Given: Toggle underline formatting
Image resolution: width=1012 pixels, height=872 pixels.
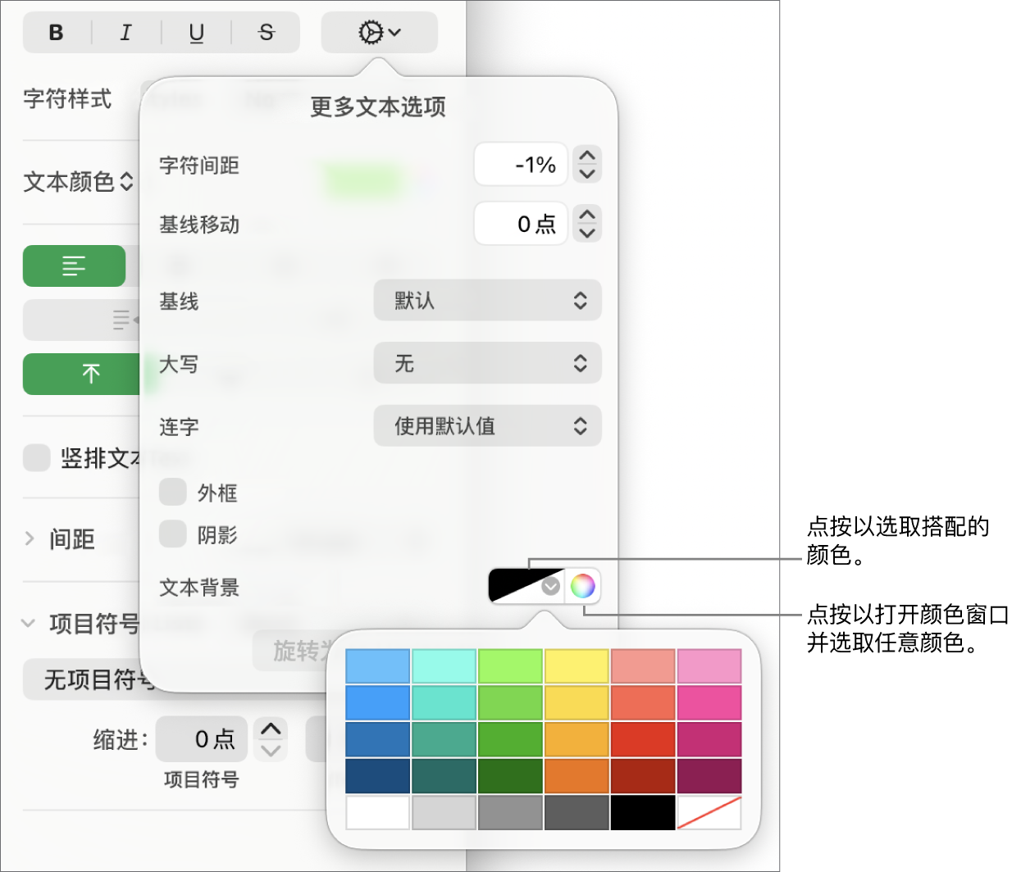Looking at the screenshot, I should [195, 33].
